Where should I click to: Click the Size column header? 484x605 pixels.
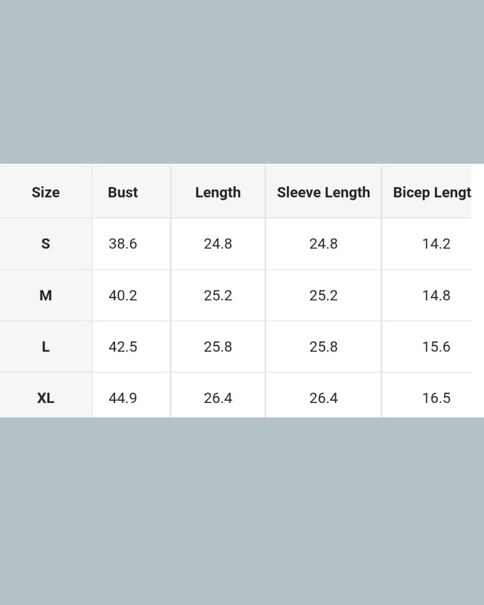tap(45, 192)
